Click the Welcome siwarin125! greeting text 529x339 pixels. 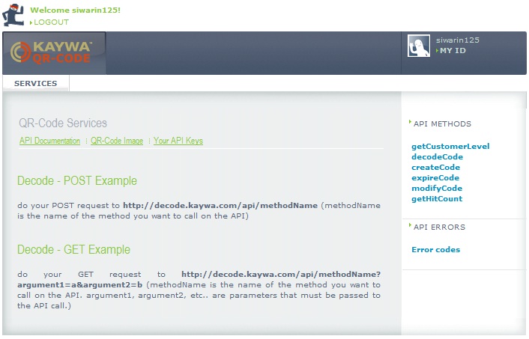pos(75,10)
